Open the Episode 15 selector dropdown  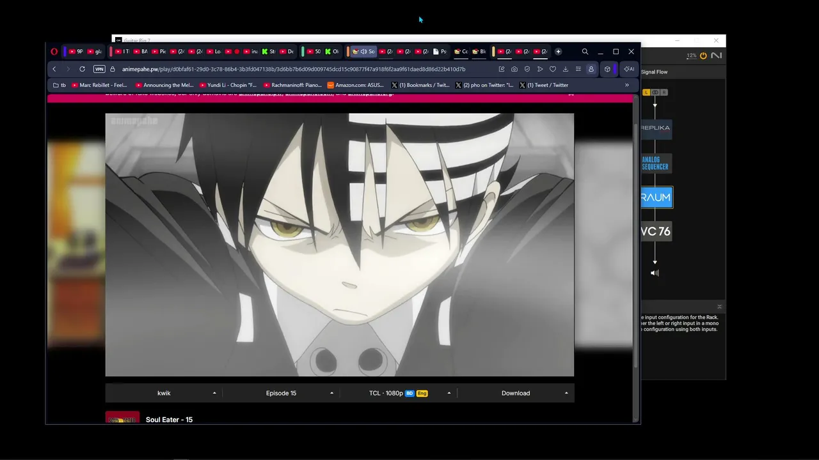click(x=281, y=393)
